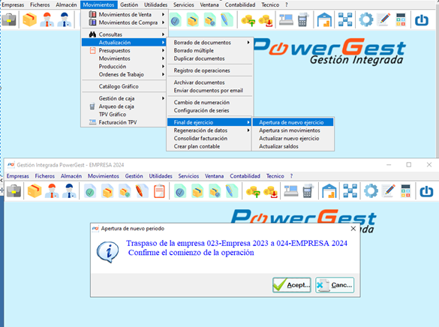439x327 pixels.
Task: Click the briefcase icon in lower toolbar
Action: [x=14, y=191]
